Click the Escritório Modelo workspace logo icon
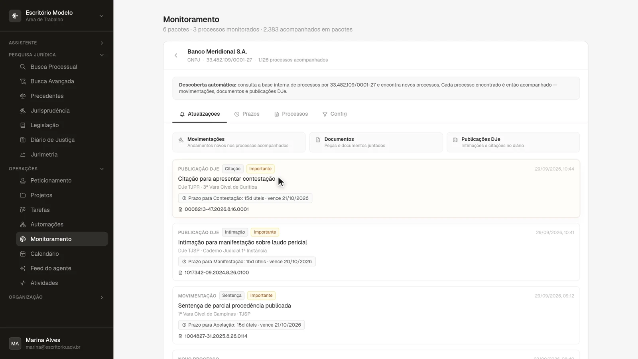Image resolution: width=638 pixels, height=359 pixels. tap(15, 16)
